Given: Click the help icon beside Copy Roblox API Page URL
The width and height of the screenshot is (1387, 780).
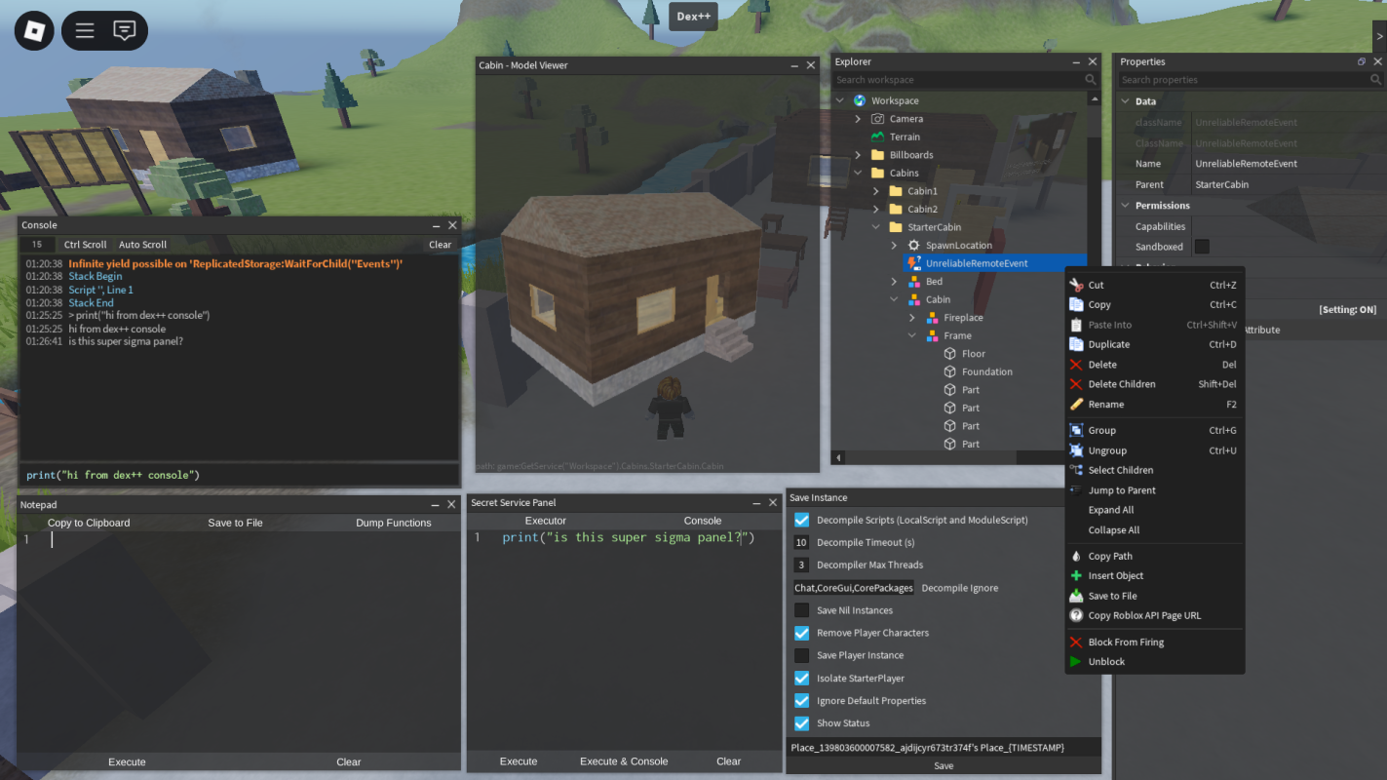Looking at the screenshot, I should [x=1076, y=615].
